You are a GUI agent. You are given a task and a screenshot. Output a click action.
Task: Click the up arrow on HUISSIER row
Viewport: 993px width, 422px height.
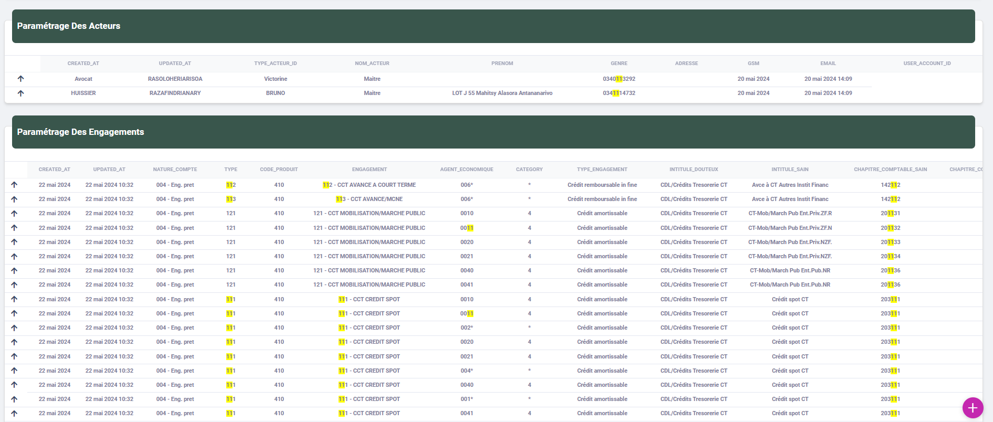[21, 93]
